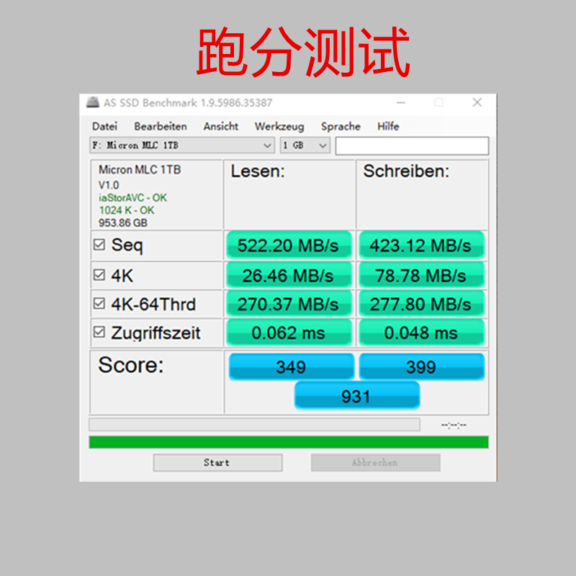Open the Sprache menu
The height and width of the screenshot is (576, 576).
pos(341,127)
